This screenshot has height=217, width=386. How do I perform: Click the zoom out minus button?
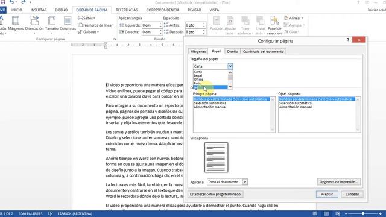[346, 214]
